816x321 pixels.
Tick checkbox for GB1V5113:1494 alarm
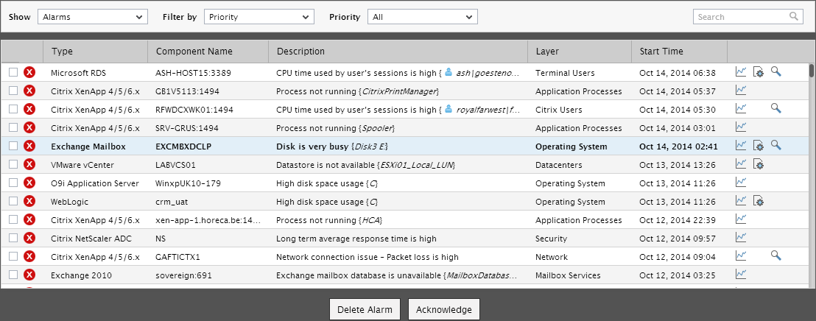(x=13, y=91)
